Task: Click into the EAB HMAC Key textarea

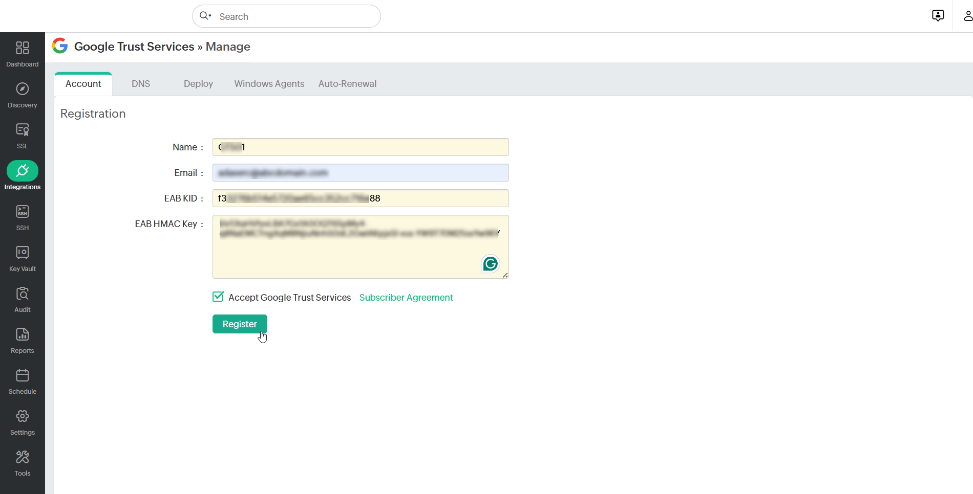Action: pyautogui.click(x=361, y=246)
